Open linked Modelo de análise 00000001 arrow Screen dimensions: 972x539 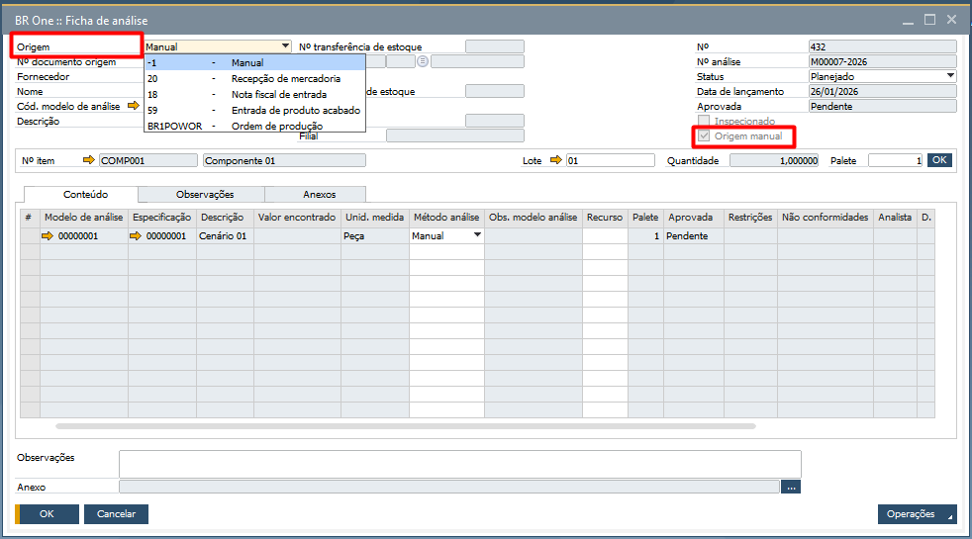tap(48, 236)
